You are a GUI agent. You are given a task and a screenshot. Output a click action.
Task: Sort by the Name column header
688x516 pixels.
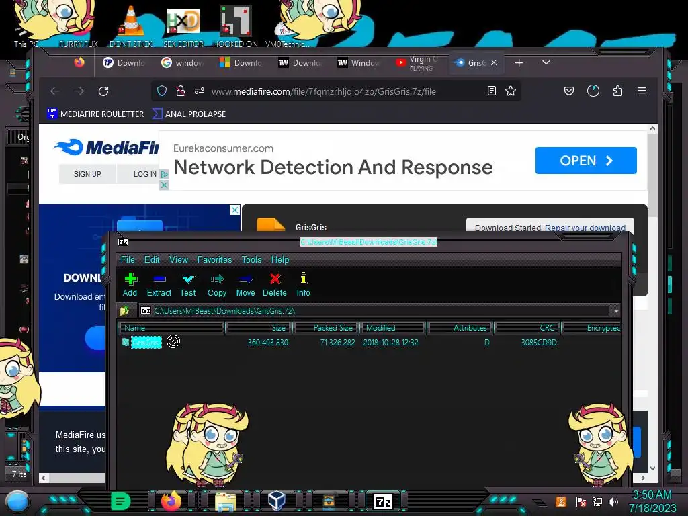pos(171,328)
